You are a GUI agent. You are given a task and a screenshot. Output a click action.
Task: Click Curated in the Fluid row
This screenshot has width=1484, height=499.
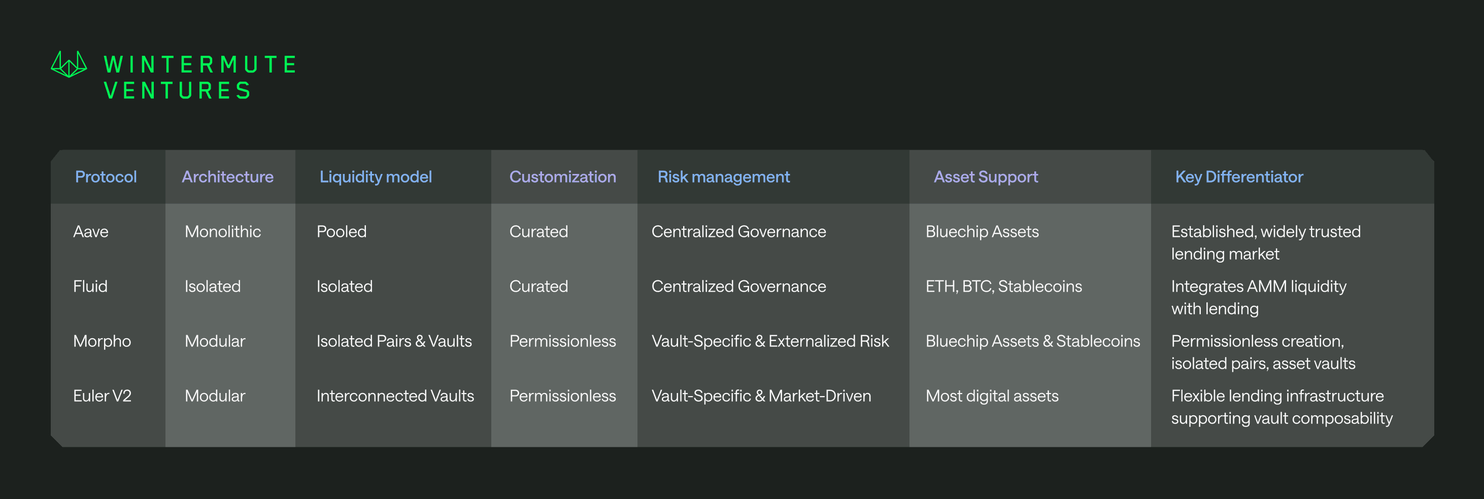point(538,286)
